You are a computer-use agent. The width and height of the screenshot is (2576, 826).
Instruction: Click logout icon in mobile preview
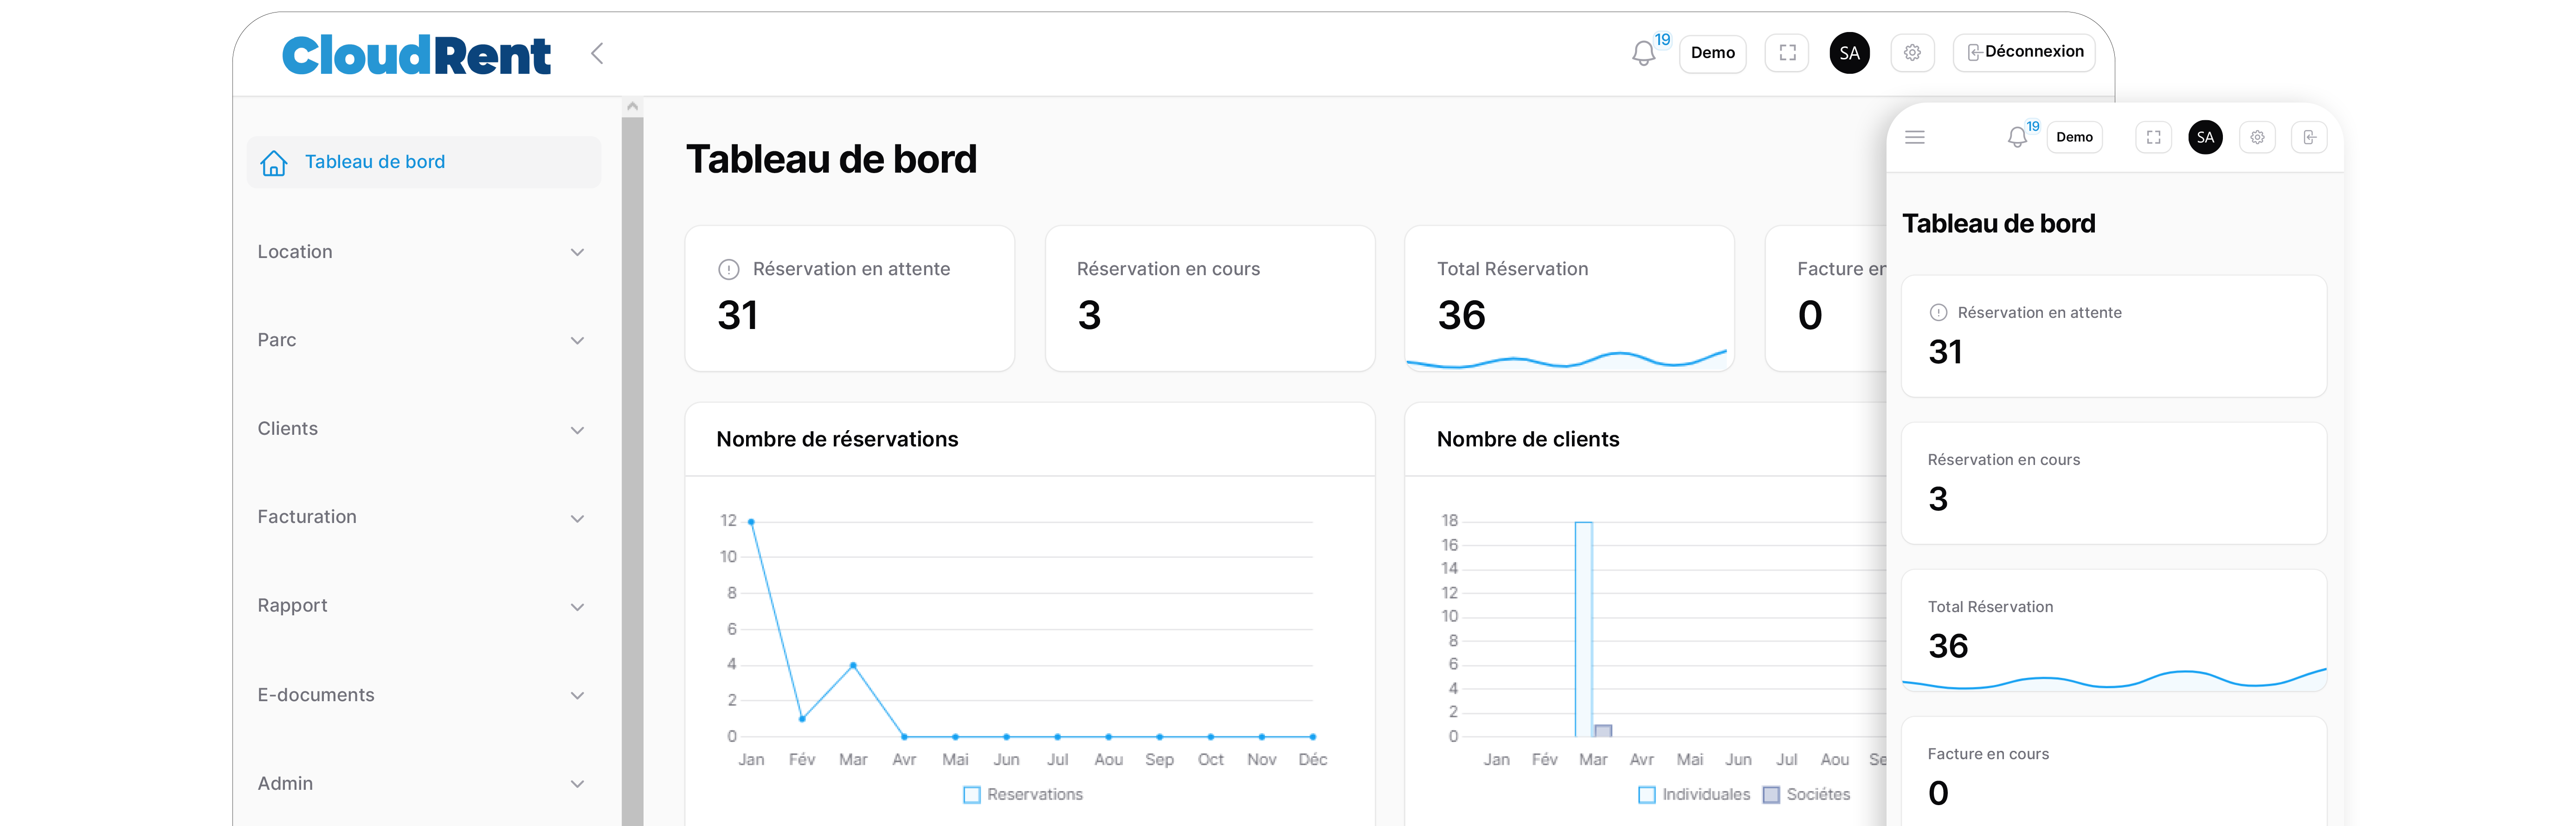pos(2309,138)
